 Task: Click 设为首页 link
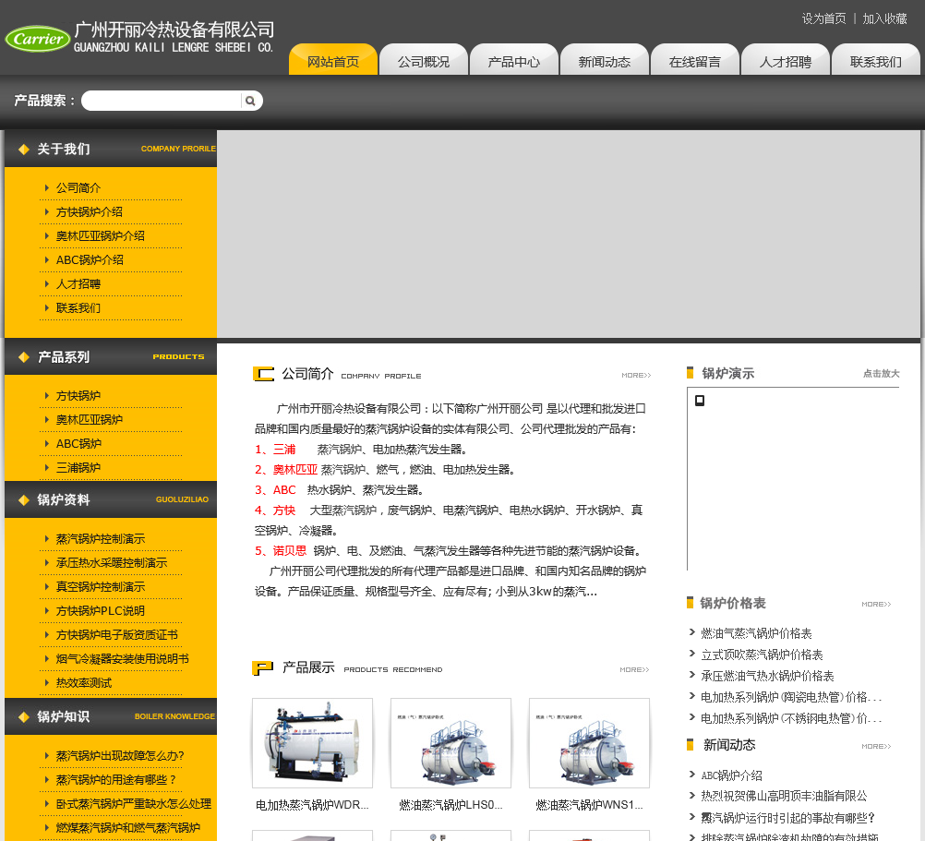[x=823, y=18]
